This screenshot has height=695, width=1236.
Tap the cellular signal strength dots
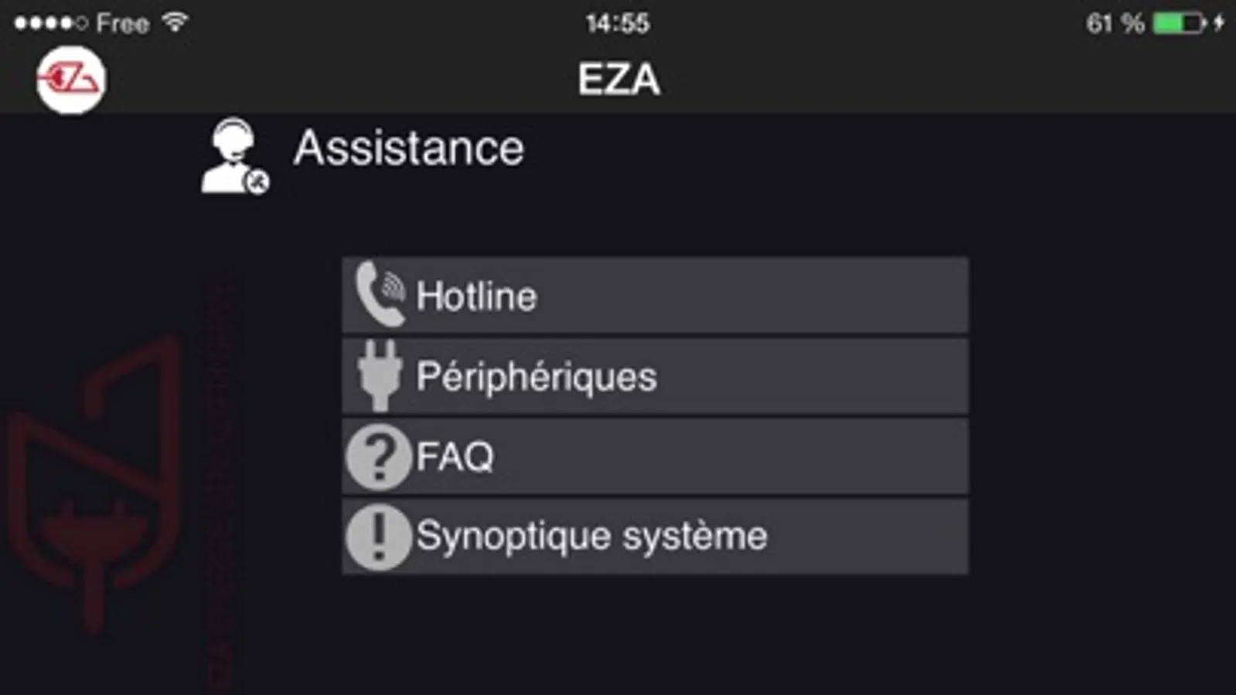point(51,23)
